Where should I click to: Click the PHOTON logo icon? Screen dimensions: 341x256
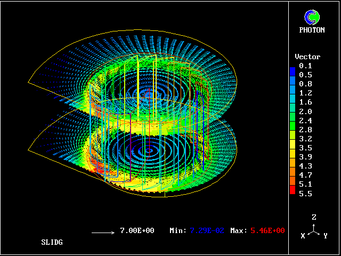pyautogui.click(x=312, y=17)
